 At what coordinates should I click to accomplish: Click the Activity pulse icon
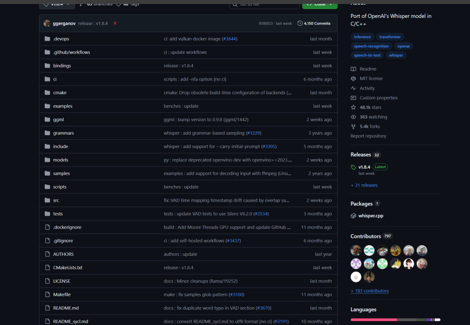[x=353, y=88]
